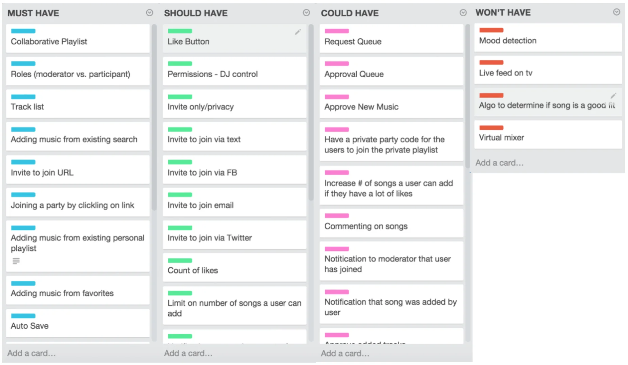This screenshot has height=365, width=628.
Task: Click the pink label on Request Queue card
Action: pos(337,31)
